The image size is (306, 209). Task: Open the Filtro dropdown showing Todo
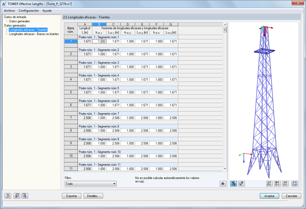click(x=90, y=184)
